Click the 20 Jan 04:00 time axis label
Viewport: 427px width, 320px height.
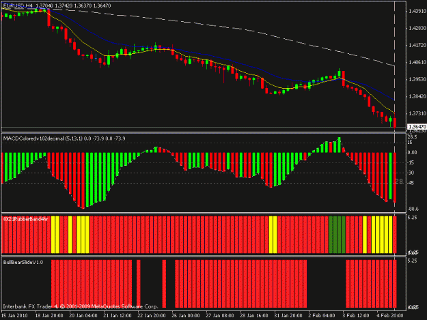83,316
